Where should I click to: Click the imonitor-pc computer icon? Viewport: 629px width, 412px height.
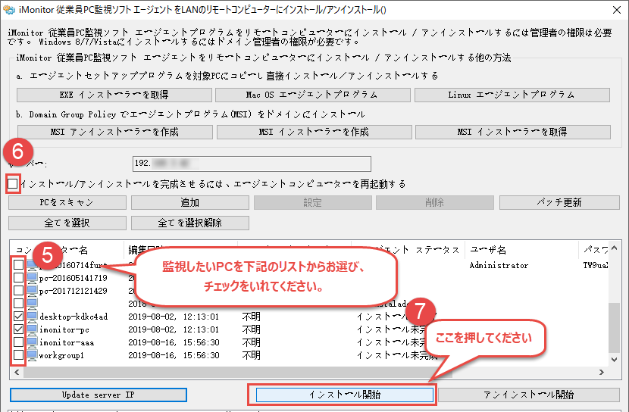(x=32, y=329)
